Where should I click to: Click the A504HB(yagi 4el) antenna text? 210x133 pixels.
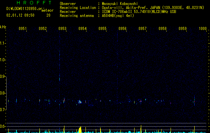click(118, 16)
